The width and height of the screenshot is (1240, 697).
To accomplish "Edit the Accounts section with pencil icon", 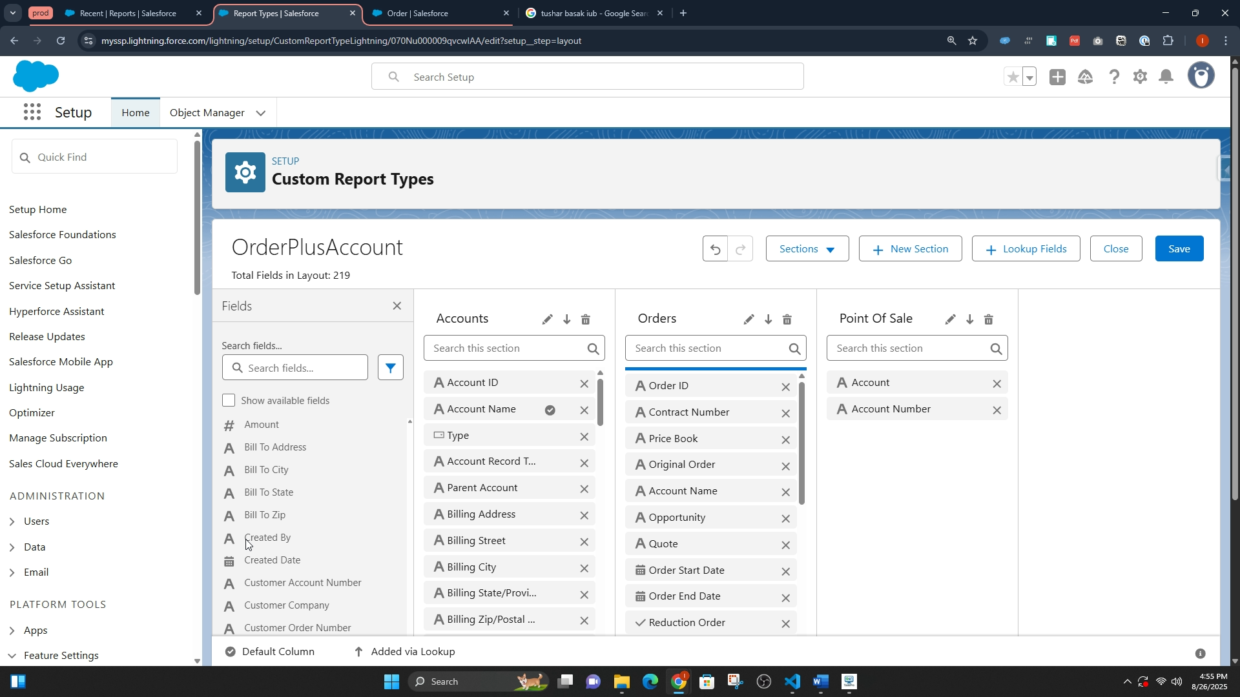I will click(547, 319).
